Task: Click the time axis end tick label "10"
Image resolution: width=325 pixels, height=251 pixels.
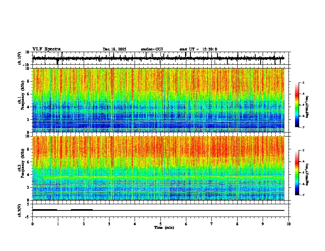Action: coord(288,224)
